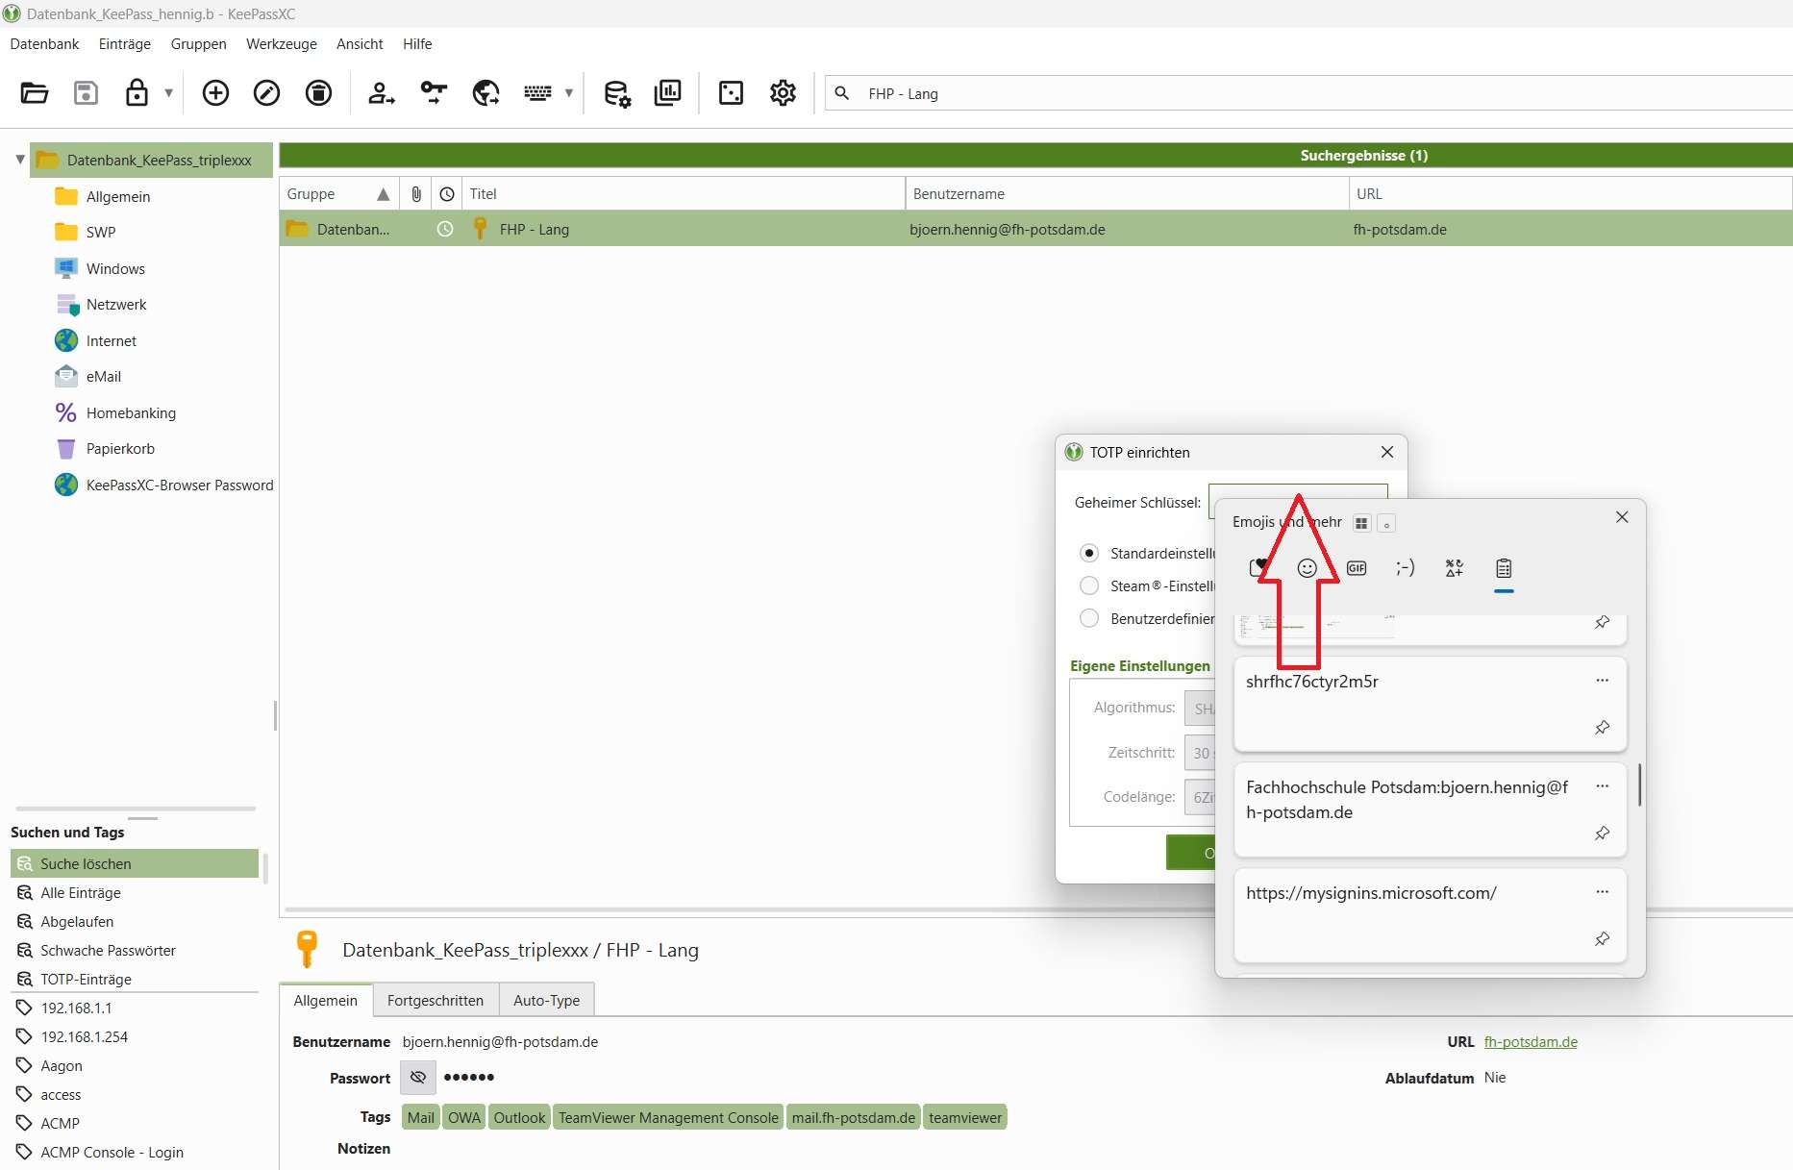Select the Standardeinstellungen radio button

pyautogui.click(x=1089, y=553)
